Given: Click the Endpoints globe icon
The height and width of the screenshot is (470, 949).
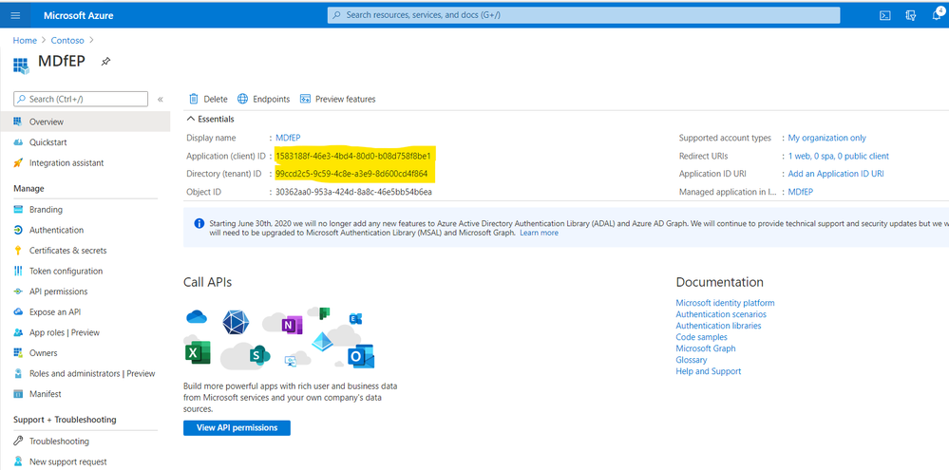Looking at the screenshot, I should (x=242, y=99).
